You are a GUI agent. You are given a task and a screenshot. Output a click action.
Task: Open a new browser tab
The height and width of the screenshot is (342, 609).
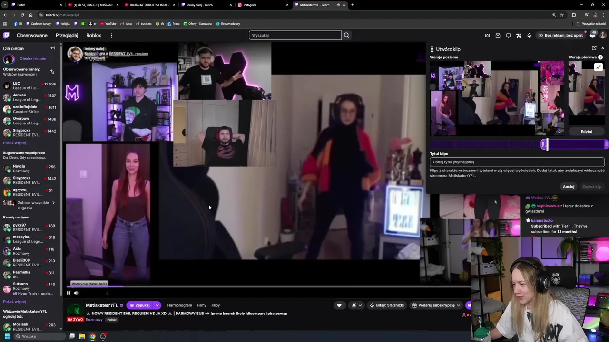(352, 5)
